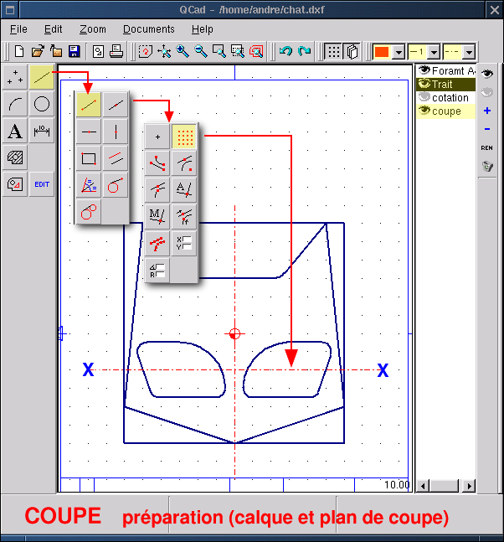The image size is (504, 542).
Task: Open the Zoom menu
Action: point(93,29)
